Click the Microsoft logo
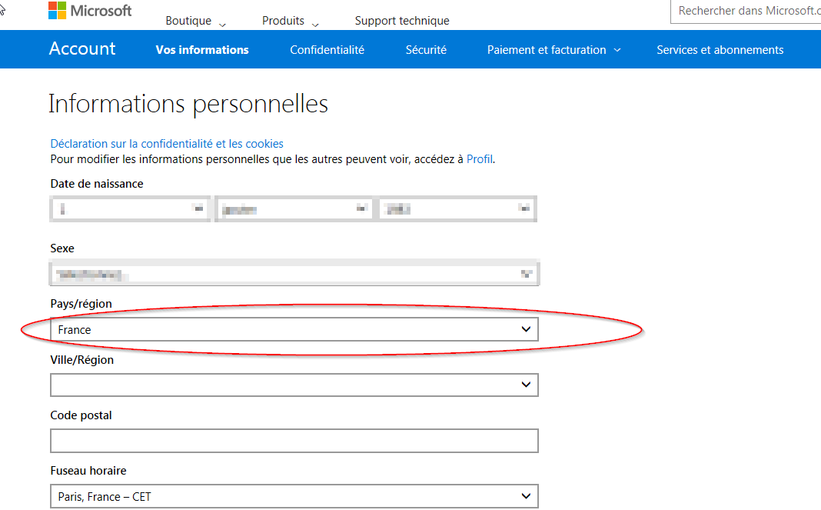This screenshot has height=510, width=821. pos(89,11)
